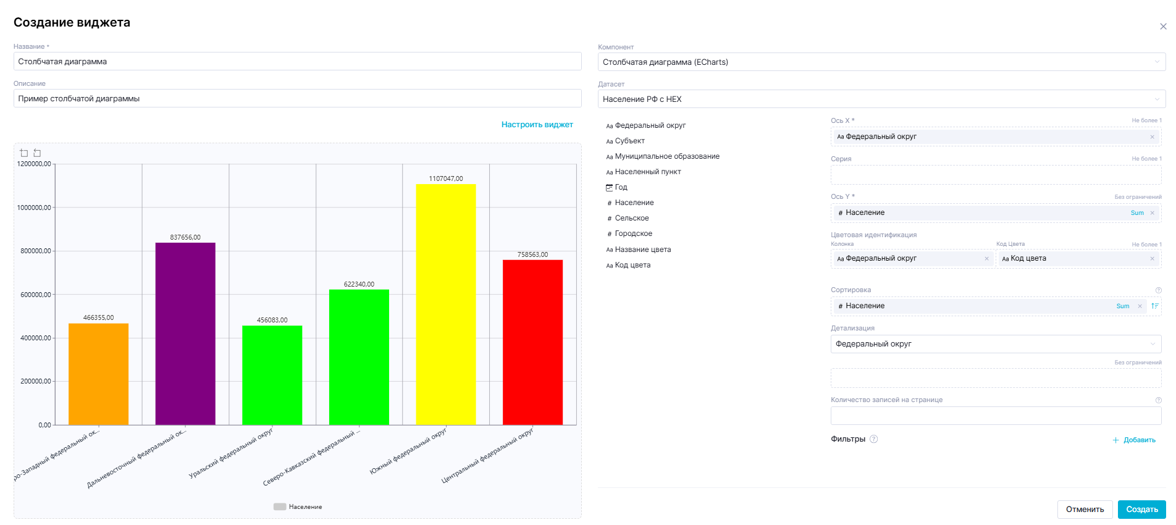Select the Муниципальное образование dataset field
1176x525 pixels.
(666, 156)
